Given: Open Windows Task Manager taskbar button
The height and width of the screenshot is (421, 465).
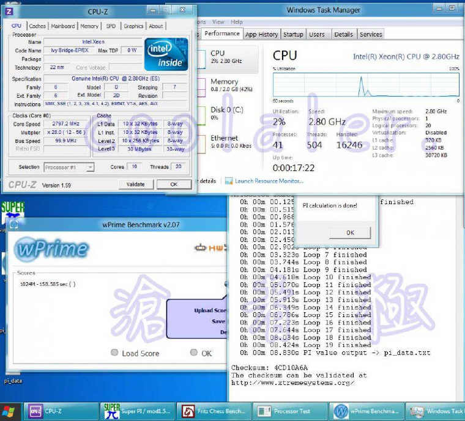Looking at the screenshot, I should coord(436,411).
